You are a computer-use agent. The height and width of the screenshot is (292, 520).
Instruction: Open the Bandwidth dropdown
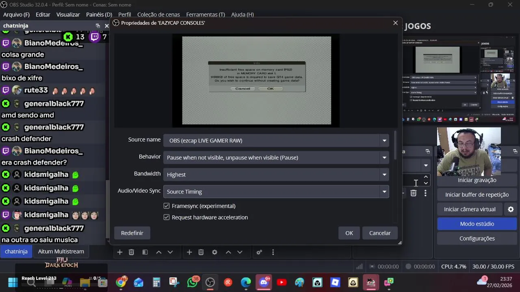point(276,174)
